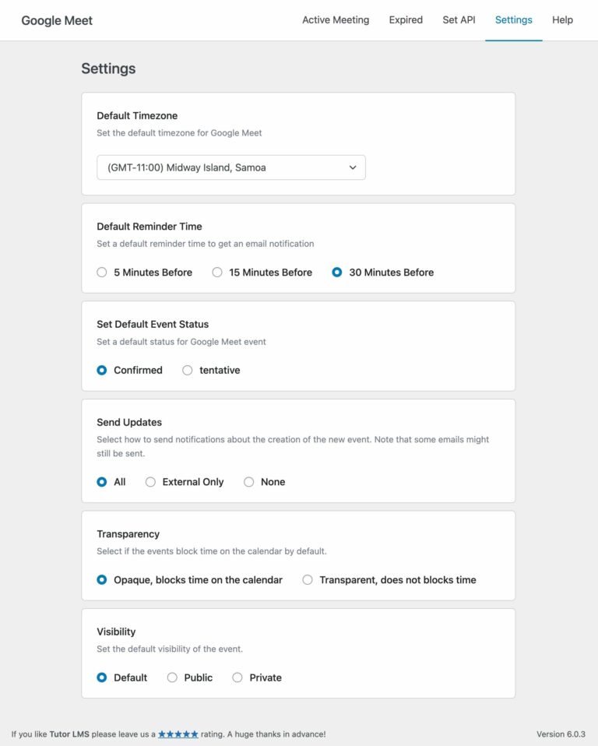Open the Help section
This screenshot has width=598, height=746.
(562, 19)
